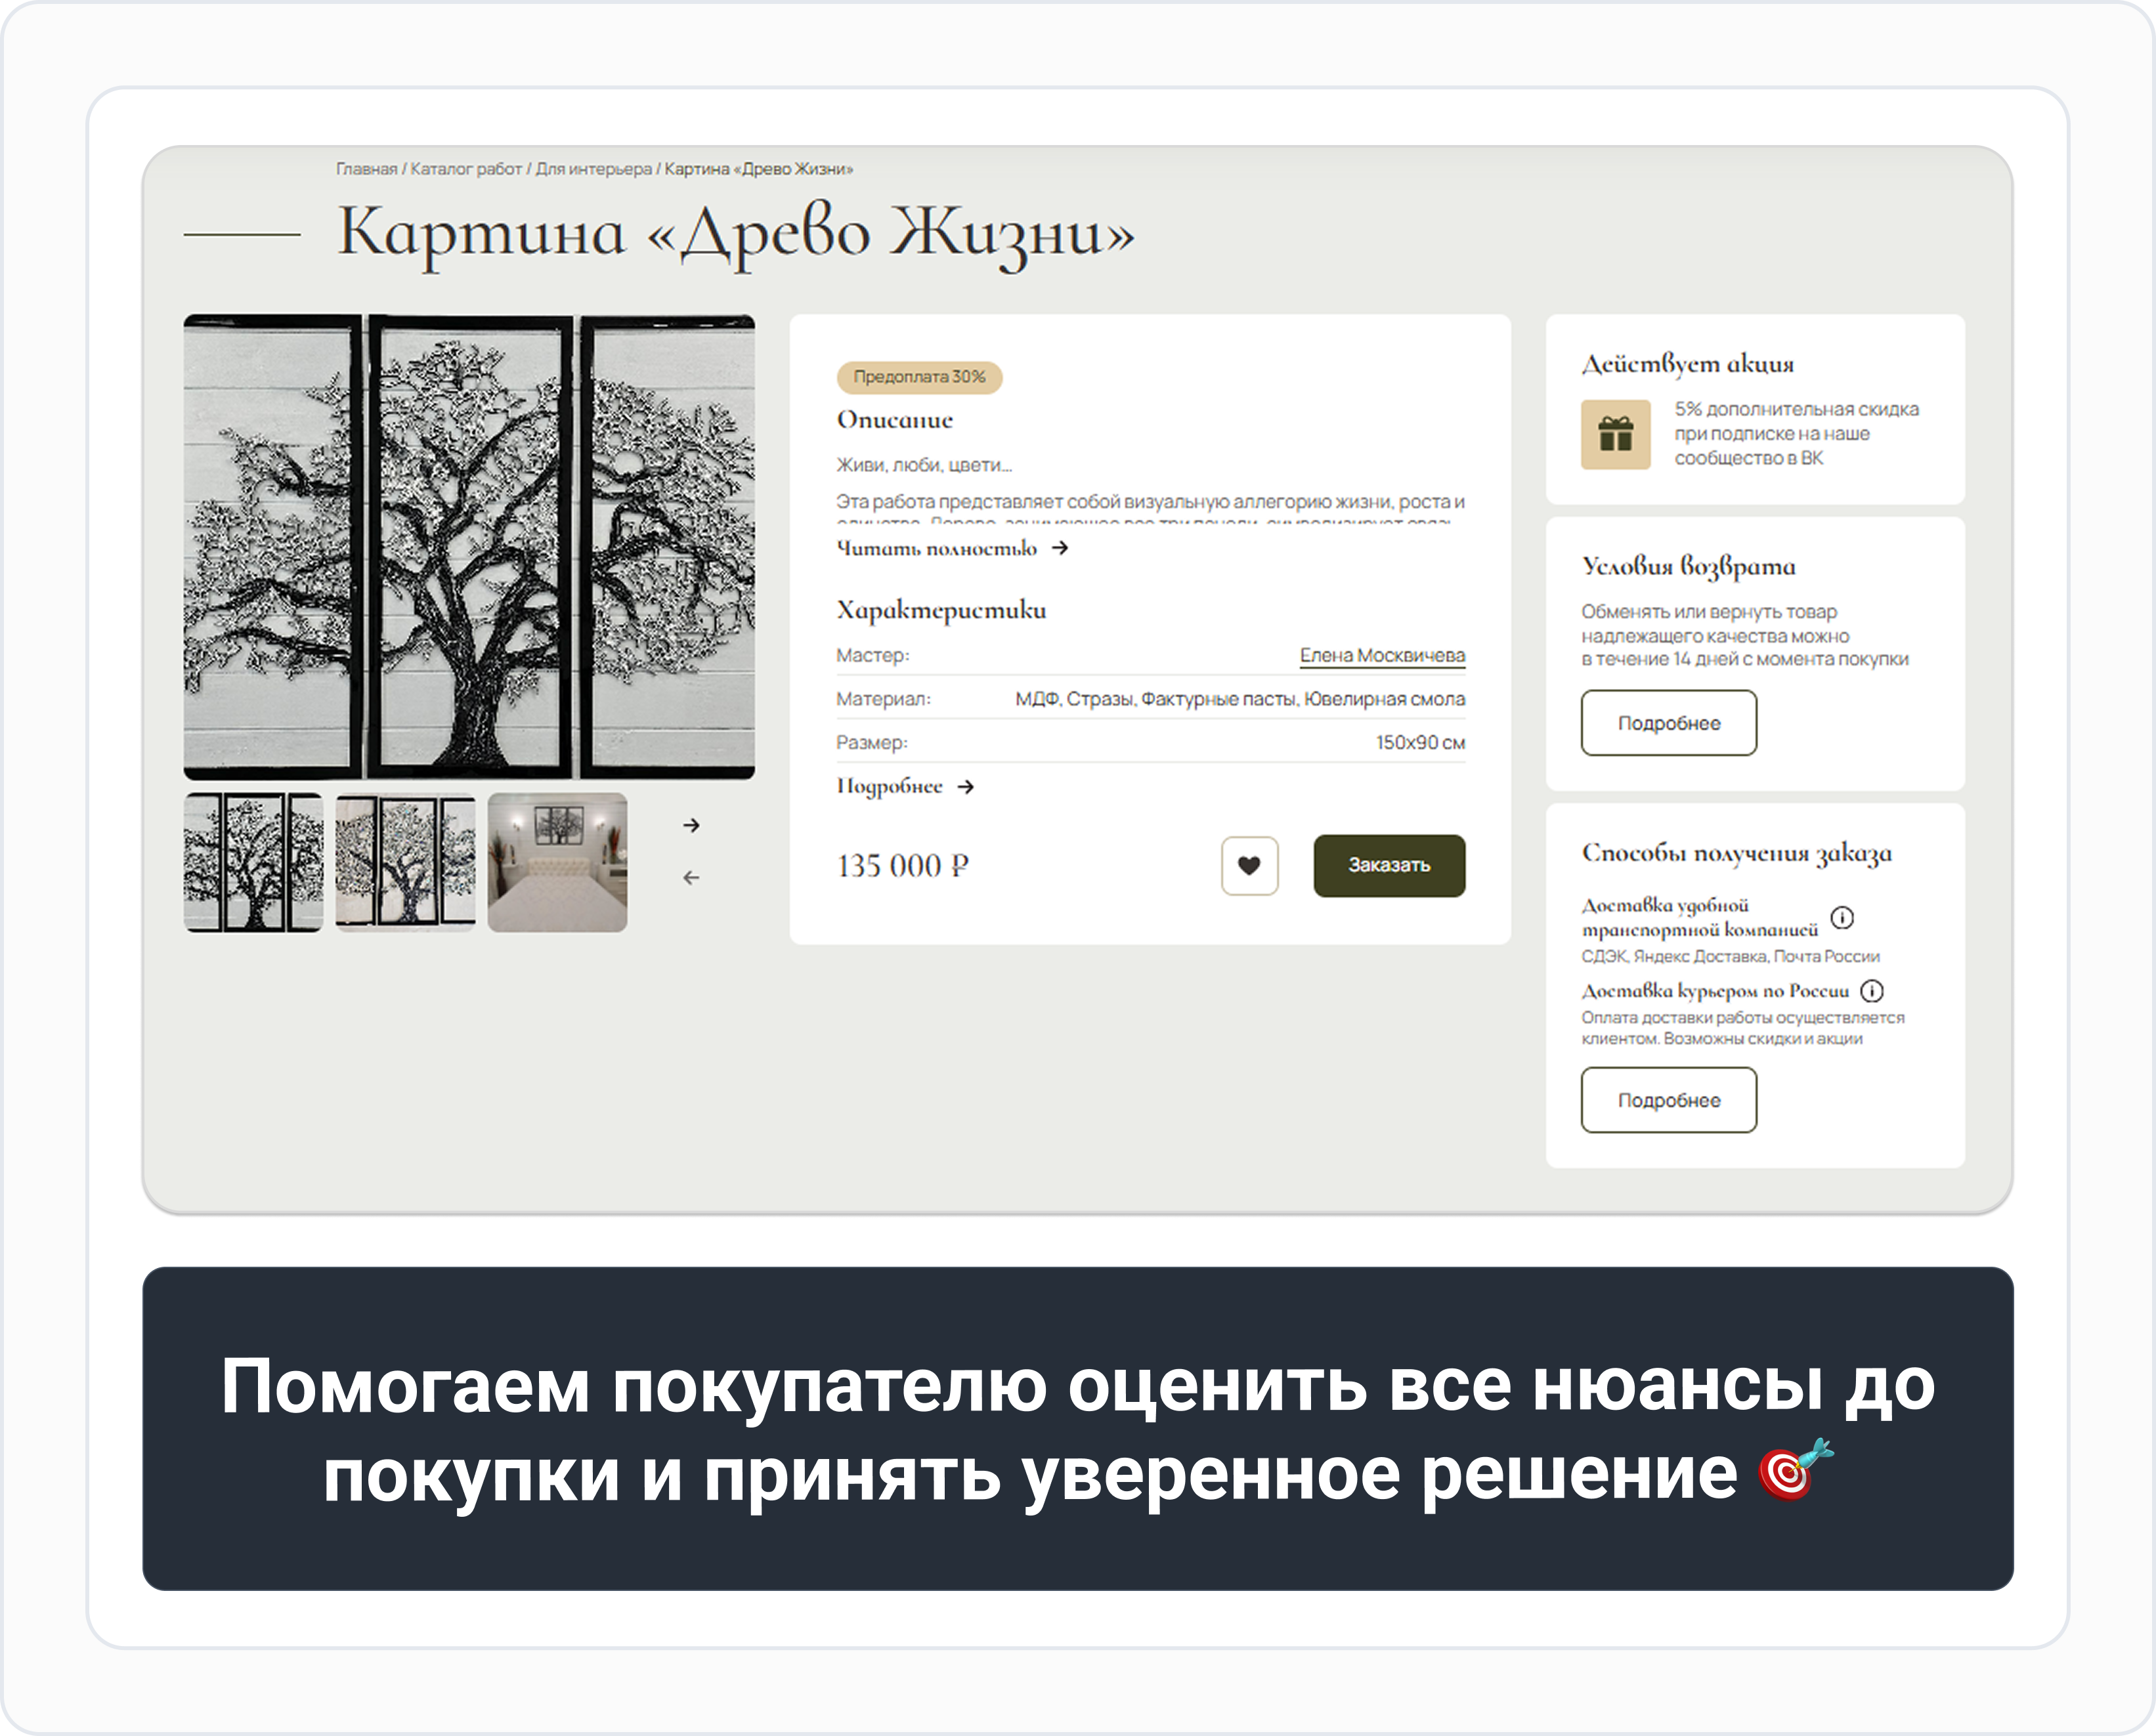
Task: Click arrow next to characteristics 'Подробнее'
Action: click(x=965, y=787)
